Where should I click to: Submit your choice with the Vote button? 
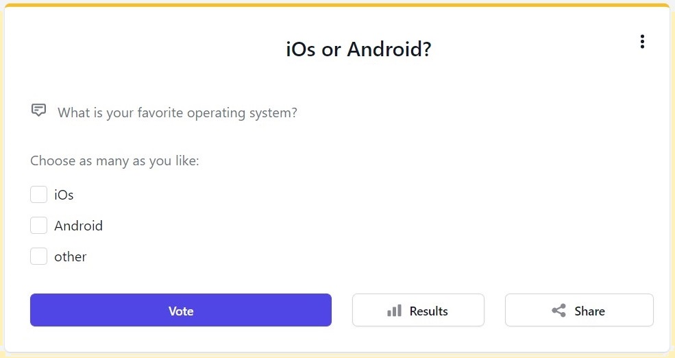pyautogui.click(x=181, y=311)
